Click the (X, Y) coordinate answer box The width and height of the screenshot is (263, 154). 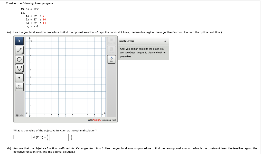click(59, 137)
